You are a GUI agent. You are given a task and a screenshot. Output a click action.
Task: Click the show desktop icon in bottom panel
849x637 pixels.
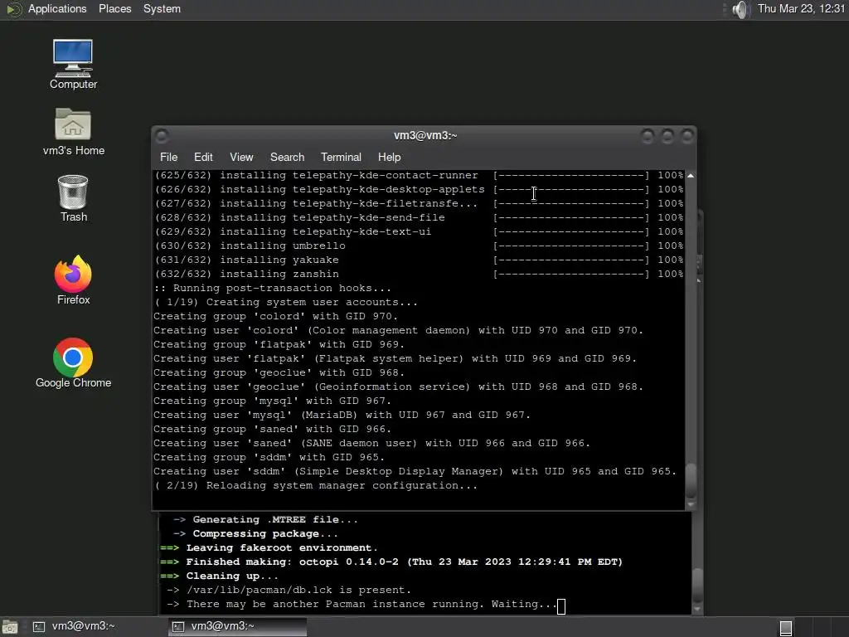click(x=10, y=627)
